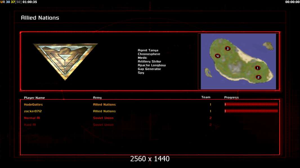Click the Gap Generator list item

point(149,69)
